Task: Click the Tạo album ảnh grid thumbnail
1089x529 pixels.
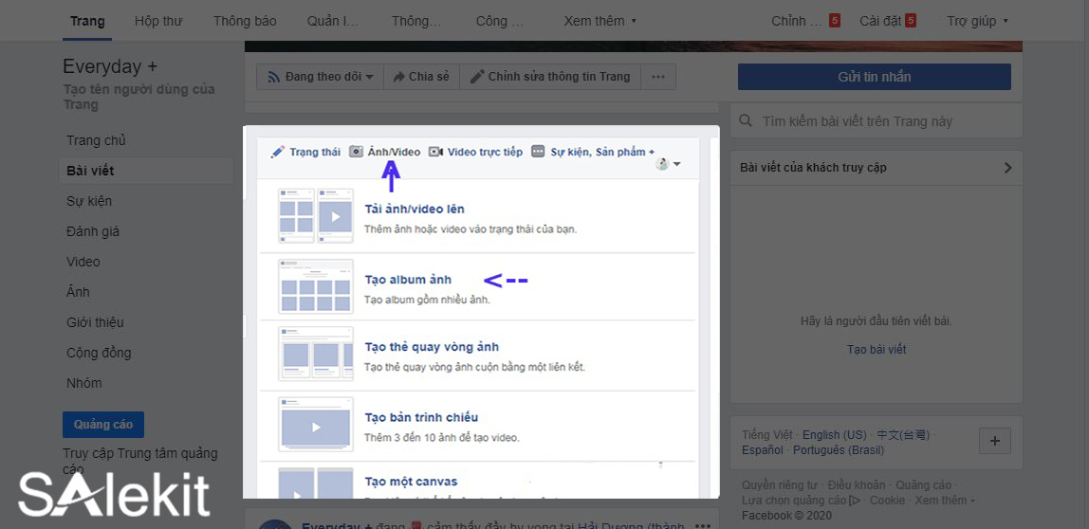Action: point(315,286)
